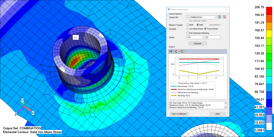Click 'Output Set: COMBINATION' viewport label
This screenshot has width=274, height=137.
pyautogui.click(x=22, y=128)
